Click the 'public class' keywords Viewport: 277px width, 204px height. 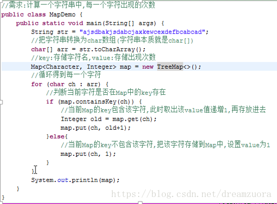pos(24,15)
